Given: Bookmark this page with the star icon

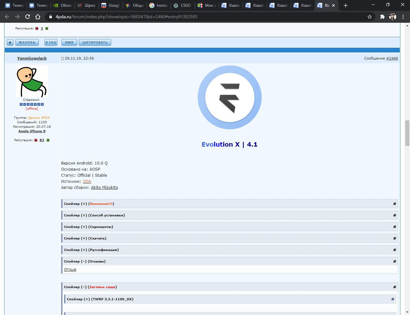Looking at the screenshot, I should 370,17.
